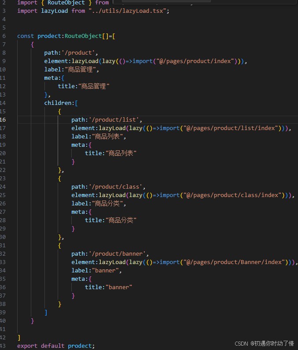Click the 'meta:{' on line 19

pos(81,145)
